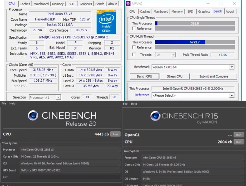Click the single thread Reference empty bar
246x186 pixels.
pyautogui.click(x=195, y=28)
